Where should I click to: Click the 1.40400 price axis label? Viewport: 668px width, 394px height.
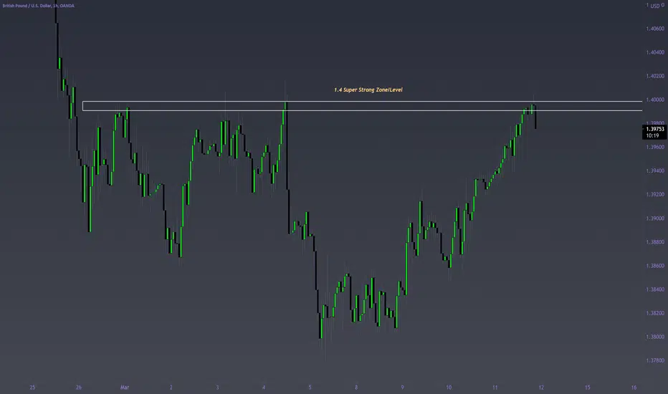[655, 52]
